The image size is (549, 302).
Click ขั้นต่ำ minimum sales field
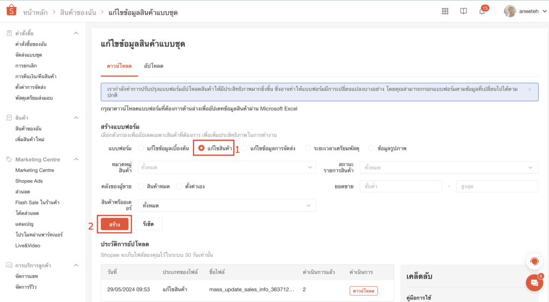pos(401,186)
